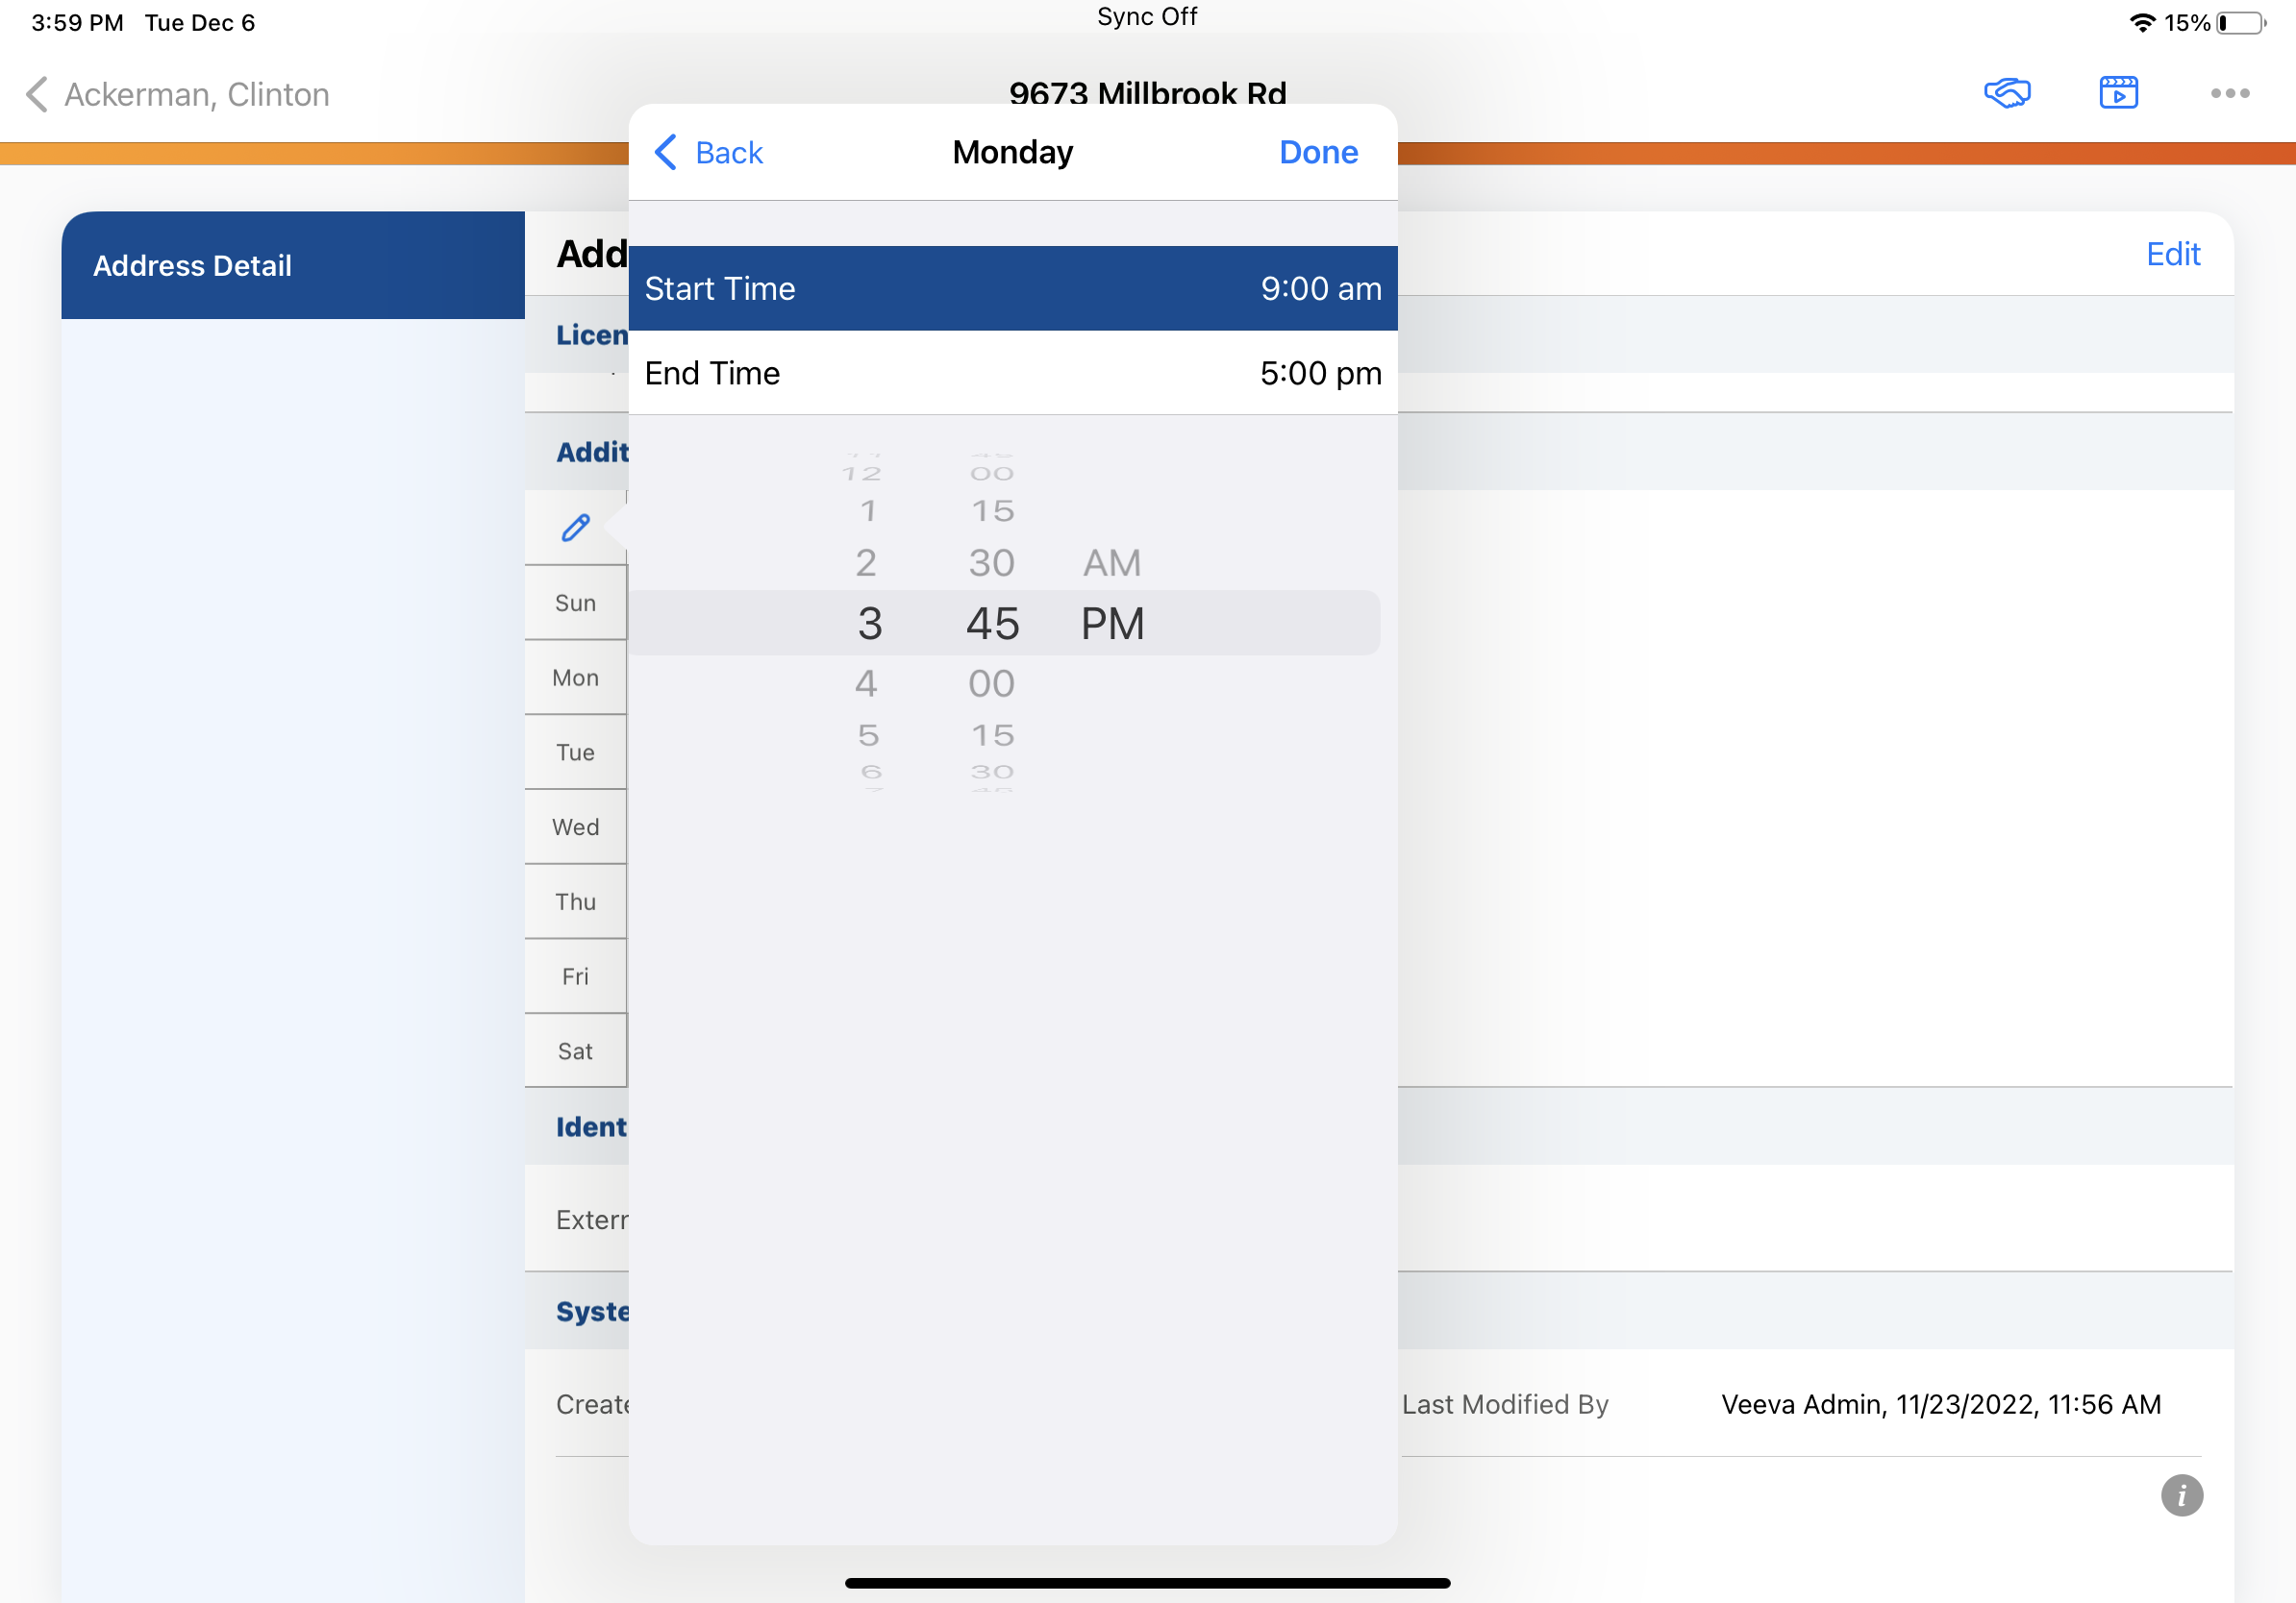The width and height of the screenshot is (2296, 1603).
Task: Pick hour 4 in the picker wheel
Action: [866, 683]
